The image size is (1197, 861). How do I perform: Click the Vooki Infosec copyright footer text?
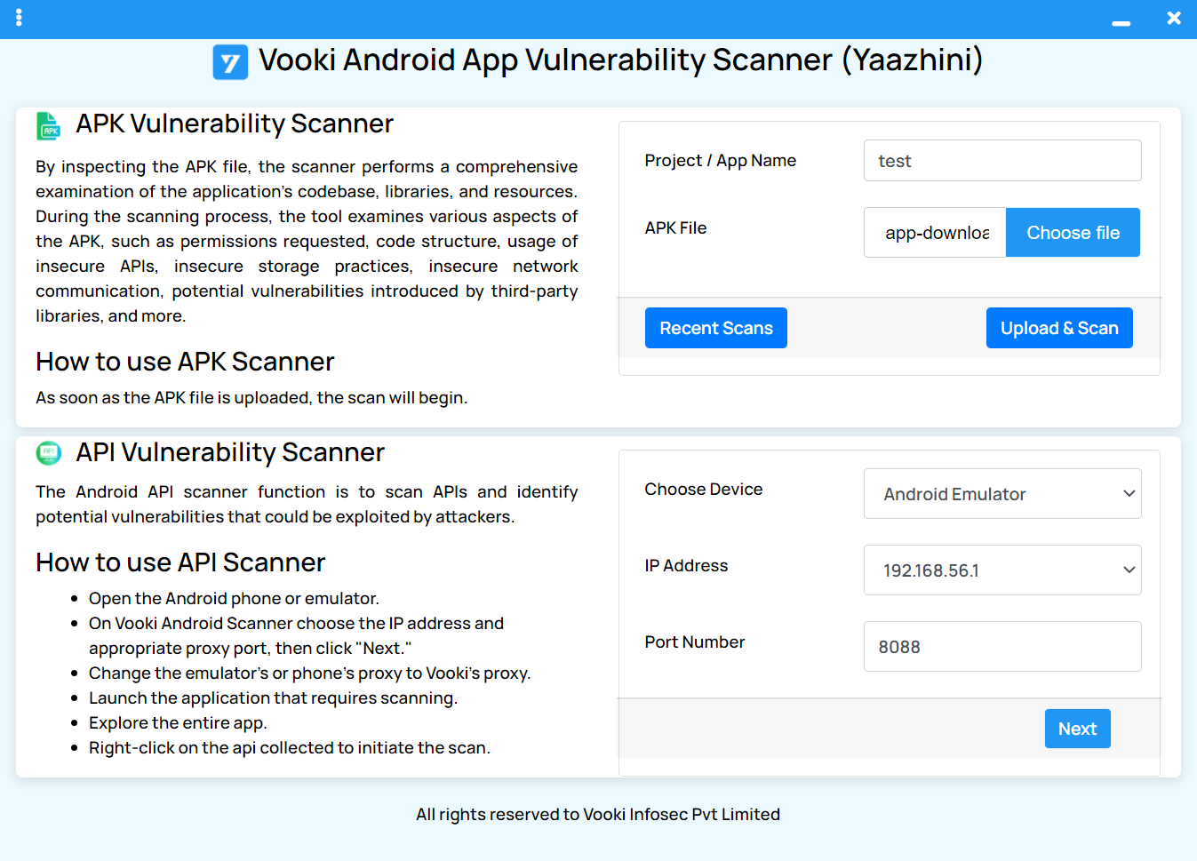598,814
